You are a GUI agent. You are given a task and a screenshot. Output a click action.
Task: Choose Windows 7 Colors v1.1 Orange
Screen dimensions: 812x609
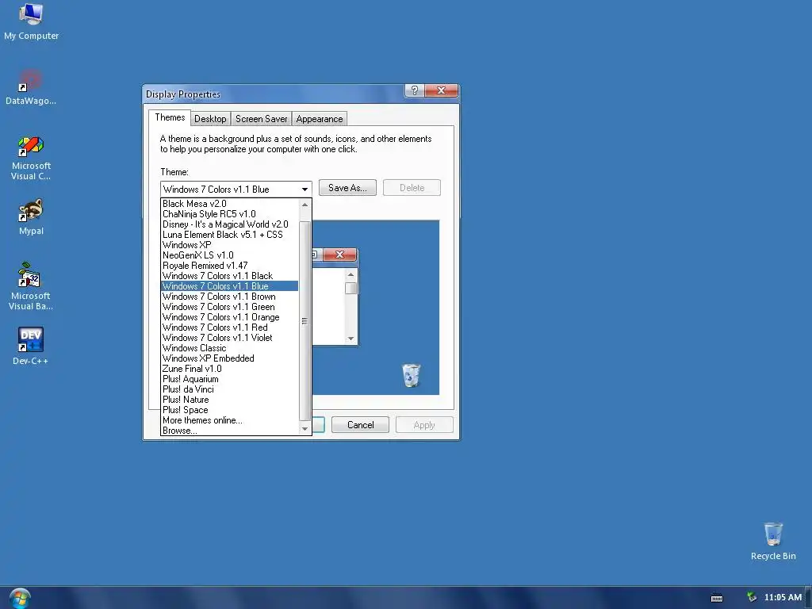[x=229, y=317]
